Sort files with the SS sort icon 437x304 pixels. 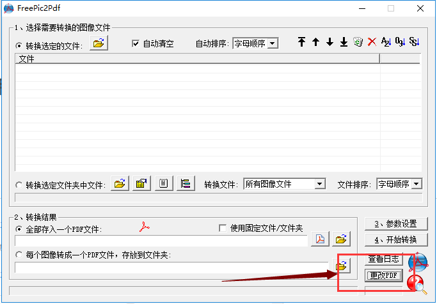tap(415, 42)
